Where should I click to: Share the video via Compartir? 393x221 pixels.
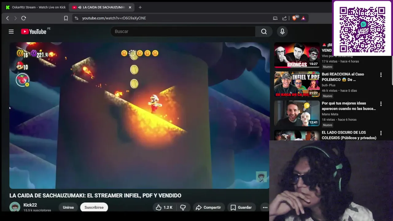208,207
